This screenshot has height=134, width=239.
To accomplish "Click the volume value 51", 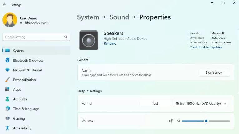I will click(178, 121).
